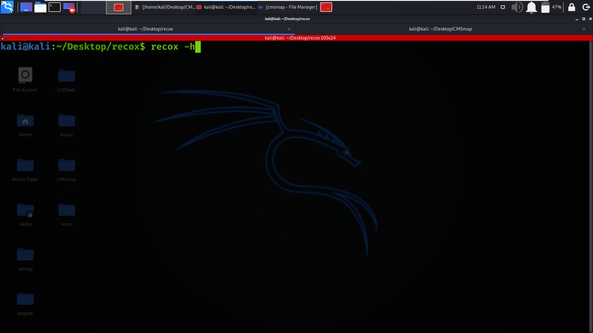Close the ~/Desktop/CMSmap terminal tab
Screen dimensions: 593x333
(x=584, y=28)
